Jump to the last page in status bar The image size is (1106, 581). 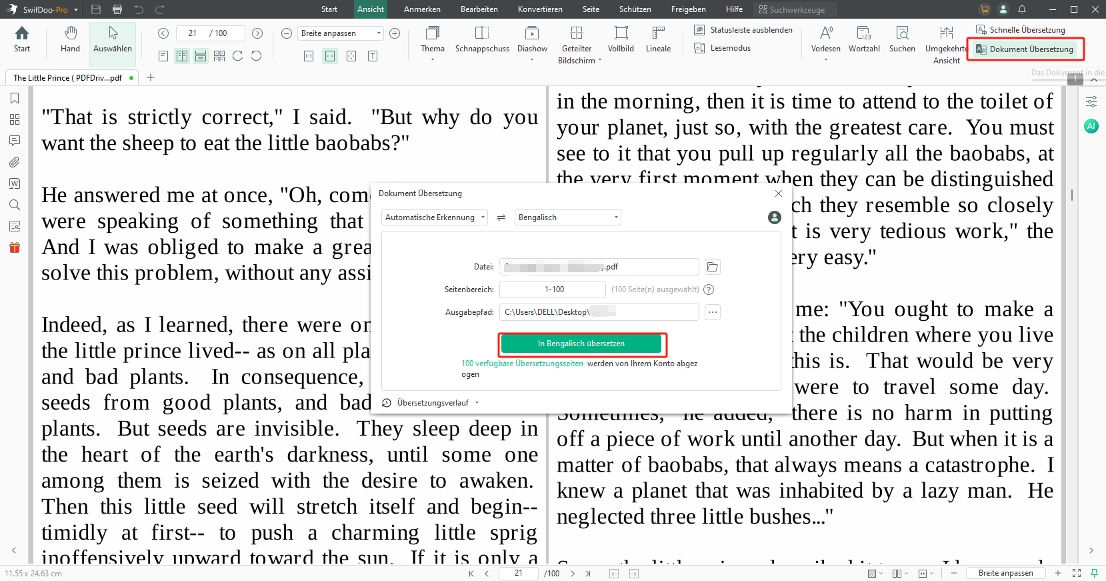pyautogui.click(x=588, y=574)
